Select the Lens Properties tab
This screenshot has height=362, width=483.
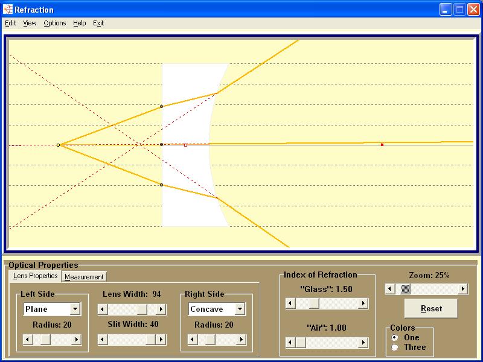[x=36, y=276]
